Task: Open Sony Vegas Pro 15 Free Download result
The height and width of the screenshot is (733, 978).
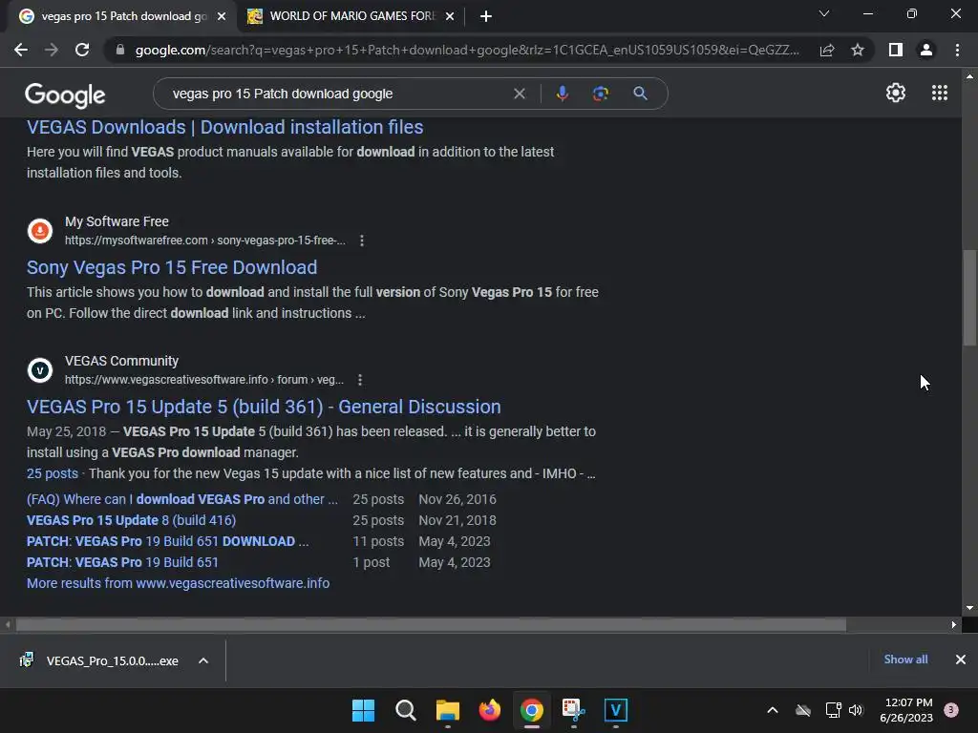Action: point(172,267)
